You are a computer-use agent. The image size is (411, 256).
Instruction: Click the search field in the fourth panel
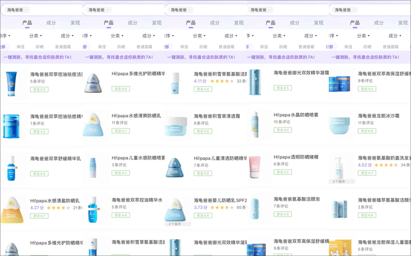288,10
